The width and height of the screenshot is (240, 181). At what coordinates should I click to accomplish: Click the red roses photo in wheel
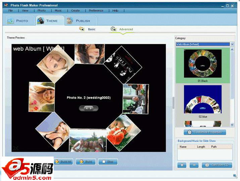click(x=123, y=133)
